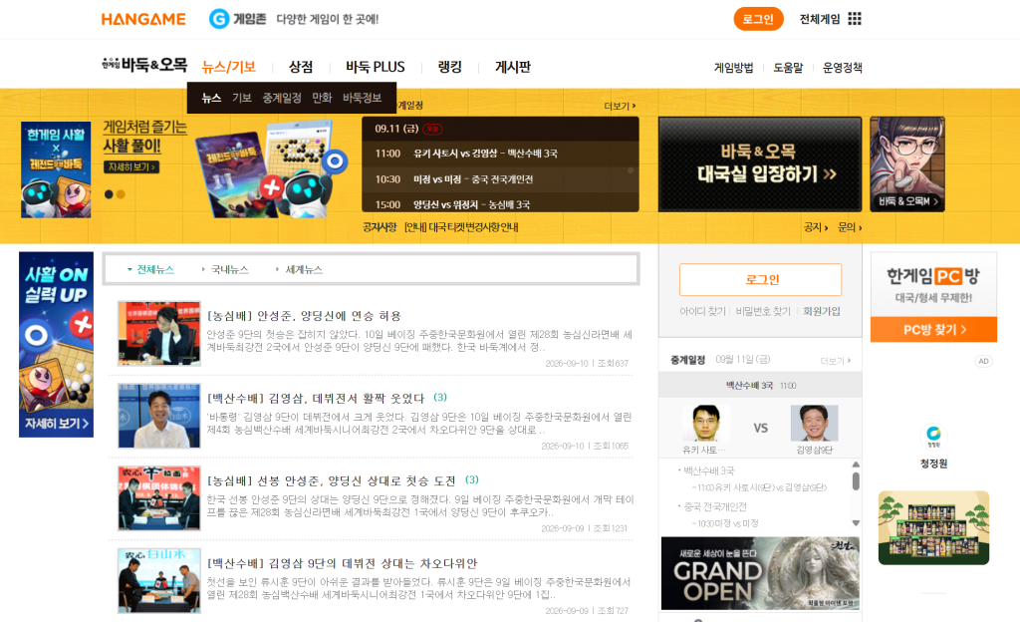This screenshot has height=622, width=1020.
Task: Click thumbnail of 김영삼 데뷔전 상대 article
Action: [158, 581]
